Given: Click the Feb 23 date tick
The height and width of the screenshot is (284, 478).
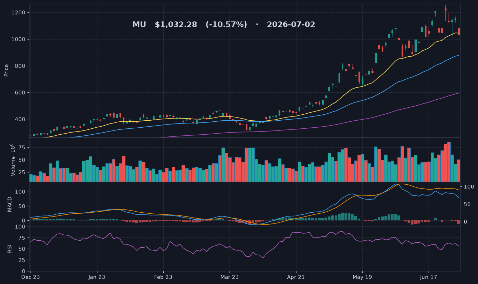Looking at the screenshot, I should click(163, 277).
